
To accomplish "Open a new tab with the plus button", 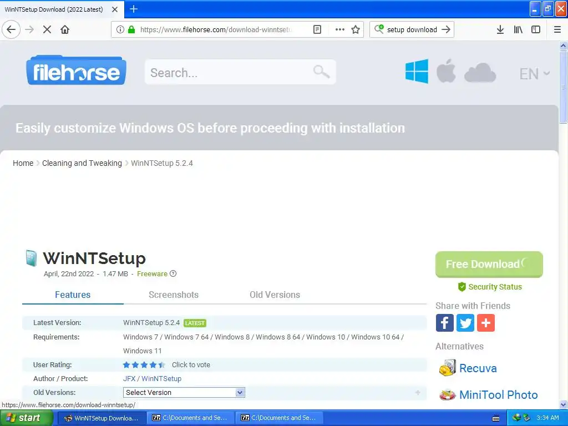I will 134,9.
